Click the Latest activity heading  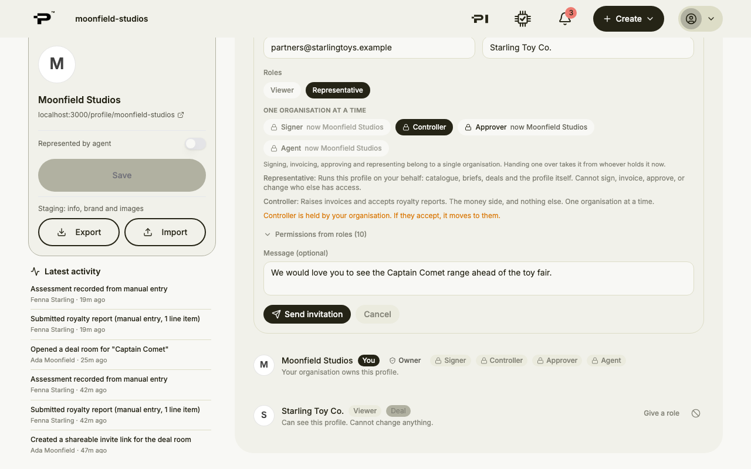66,271
